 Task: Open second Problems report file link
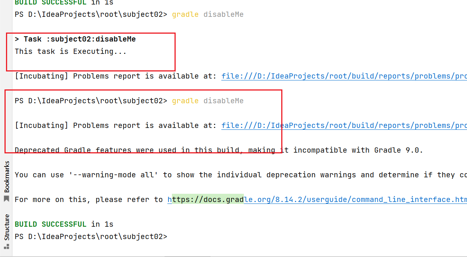(x=344, y=125)
